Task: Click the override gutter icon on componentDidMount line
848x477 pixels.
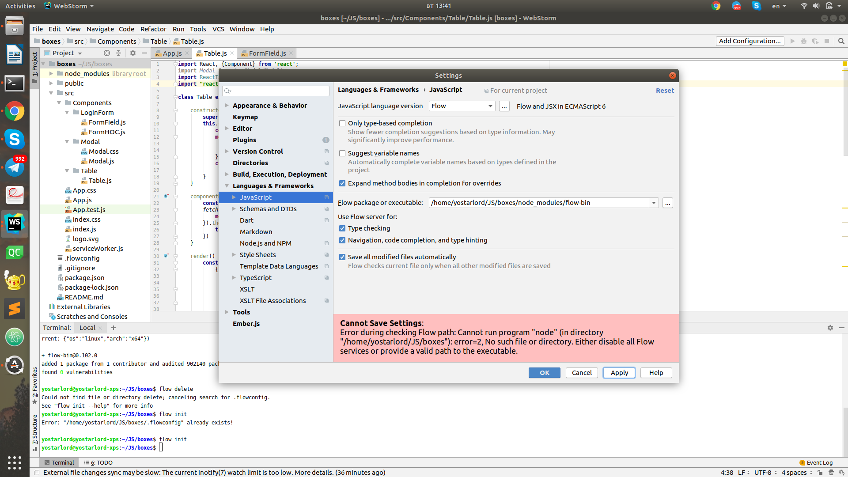Action: (167, 196)
